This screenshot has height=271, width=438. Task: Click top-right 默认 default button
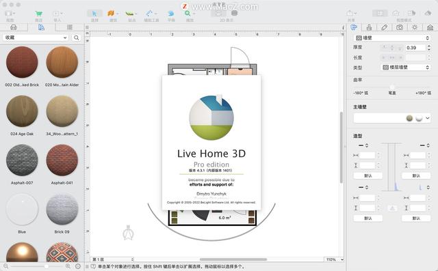416,175
